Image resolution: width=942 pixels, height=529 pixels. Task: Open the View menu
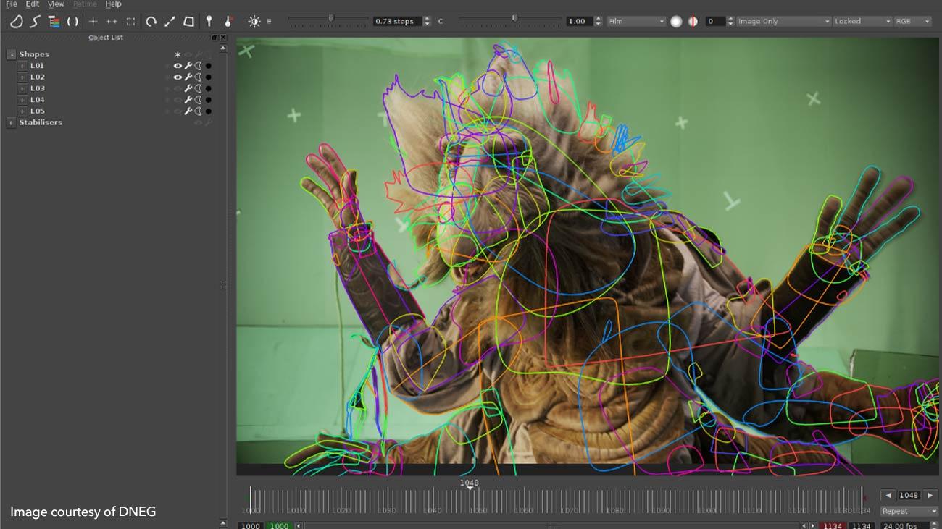[x=55, y=4]
